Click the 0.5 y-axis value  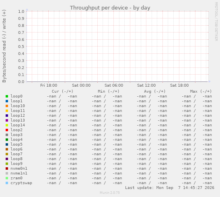(x=21, y=47)
